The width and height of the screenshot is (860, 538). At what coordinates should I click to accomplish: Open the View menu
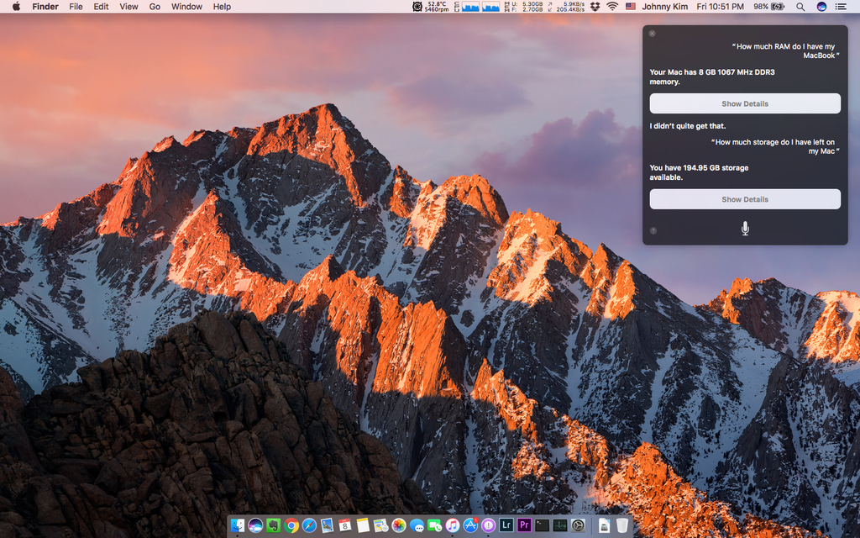point(128,7)
